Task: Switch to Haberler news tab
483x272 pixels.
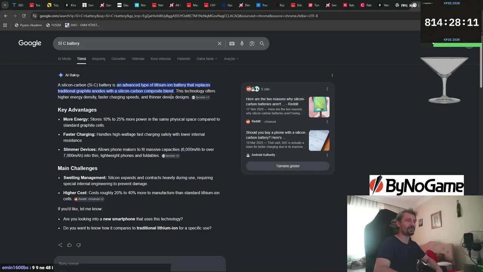Action: click(x=184, y=59)
